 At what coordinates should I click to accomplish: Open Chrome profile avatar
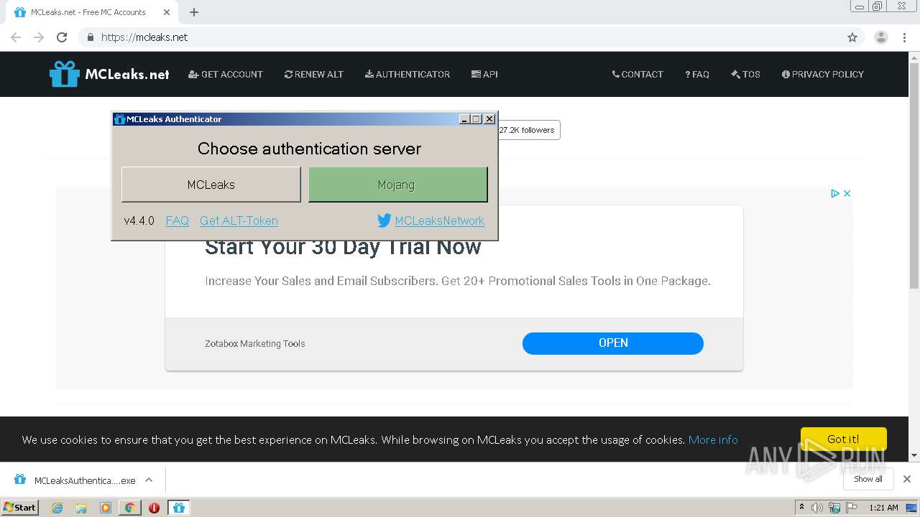point(881,37)
